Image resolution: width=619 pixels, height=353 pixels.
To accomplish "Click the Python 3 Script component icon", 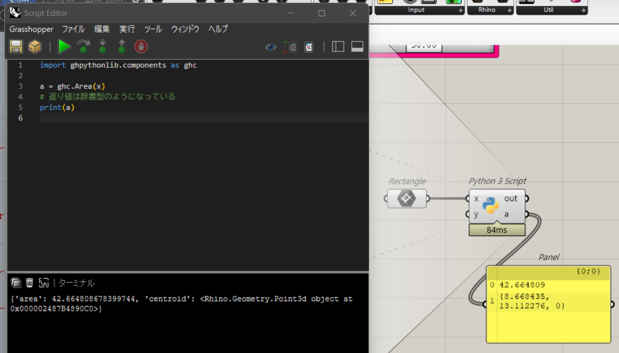I will point(491,206).
